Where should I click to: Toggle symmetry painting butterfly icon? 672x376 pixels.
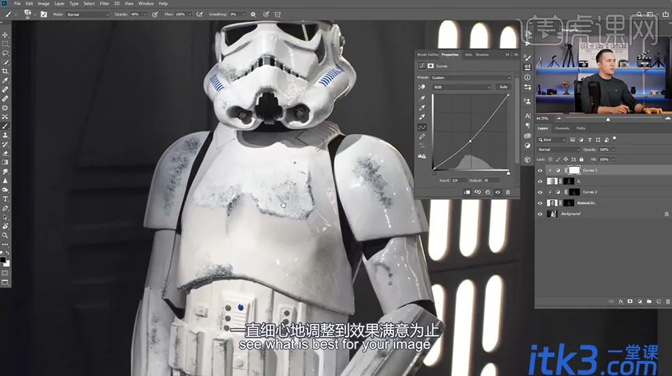[278, 14]
